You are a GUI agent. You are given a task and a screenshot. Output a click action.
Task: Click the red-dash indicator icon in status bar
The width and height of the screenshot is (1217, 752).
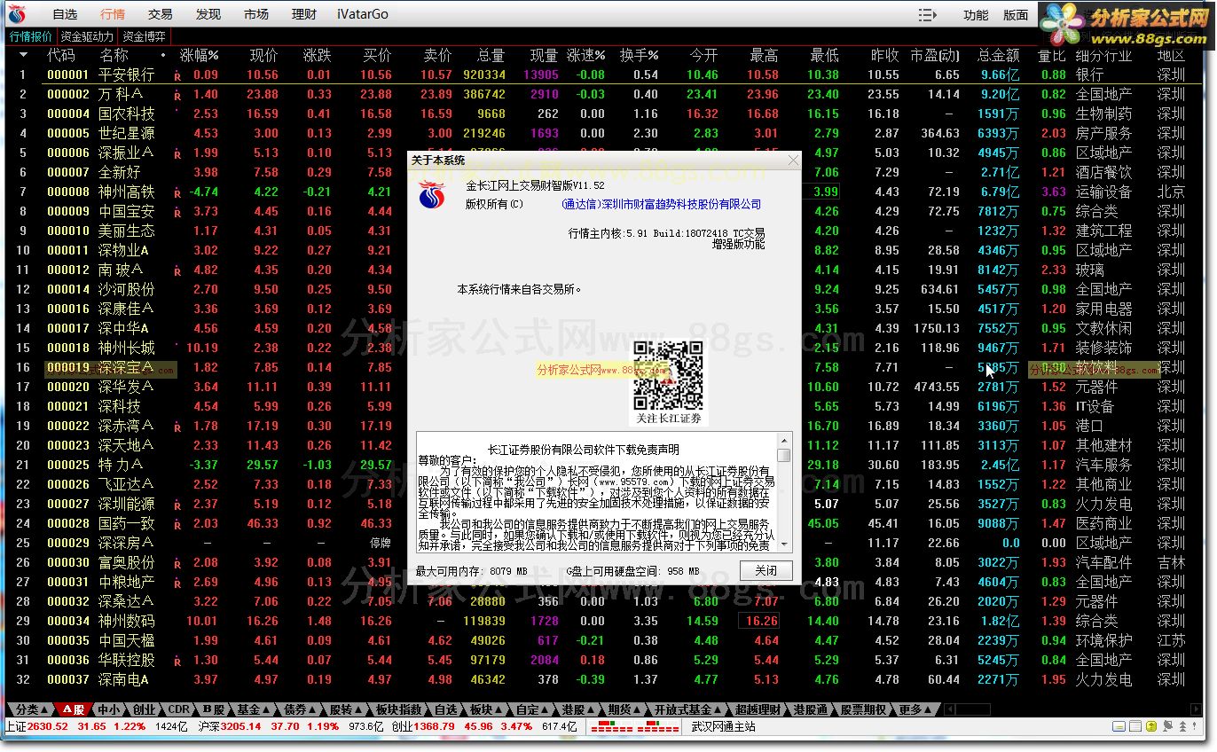(635, 727)
